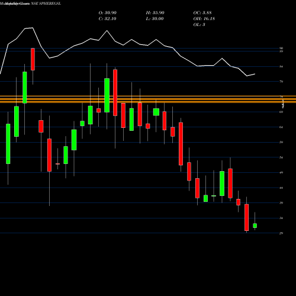Select the 34 price axis label
This screenshot has width=296, height=296.
pos(281,218)
